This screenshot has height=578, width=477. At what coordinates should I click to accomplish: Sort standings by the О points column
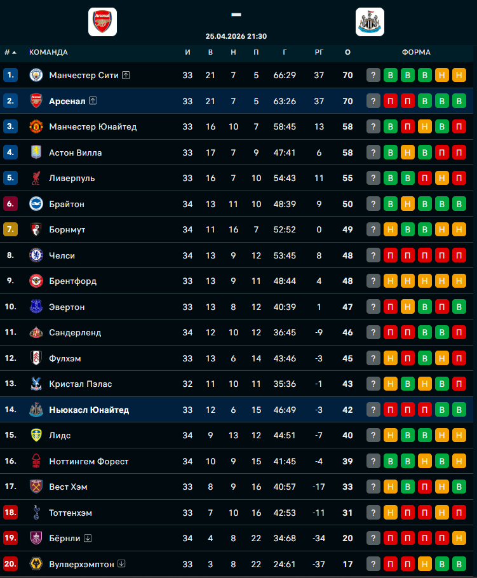347,52
